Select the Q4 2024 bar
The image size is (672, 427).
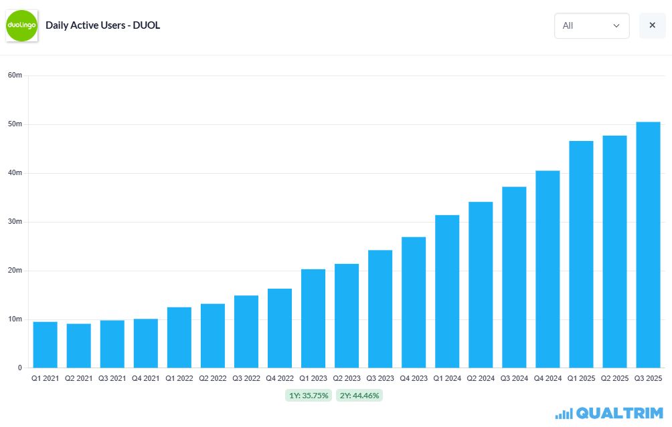tap(548, 269)
